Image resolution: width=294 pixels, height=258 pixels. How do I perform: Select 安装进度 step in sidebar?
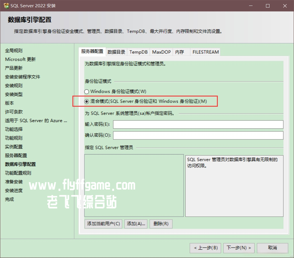[14, 191]
